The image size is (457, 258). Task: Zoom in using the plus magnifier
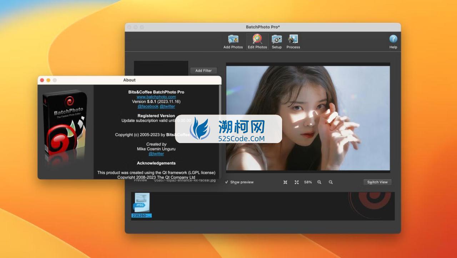click(x=319, y=182)
